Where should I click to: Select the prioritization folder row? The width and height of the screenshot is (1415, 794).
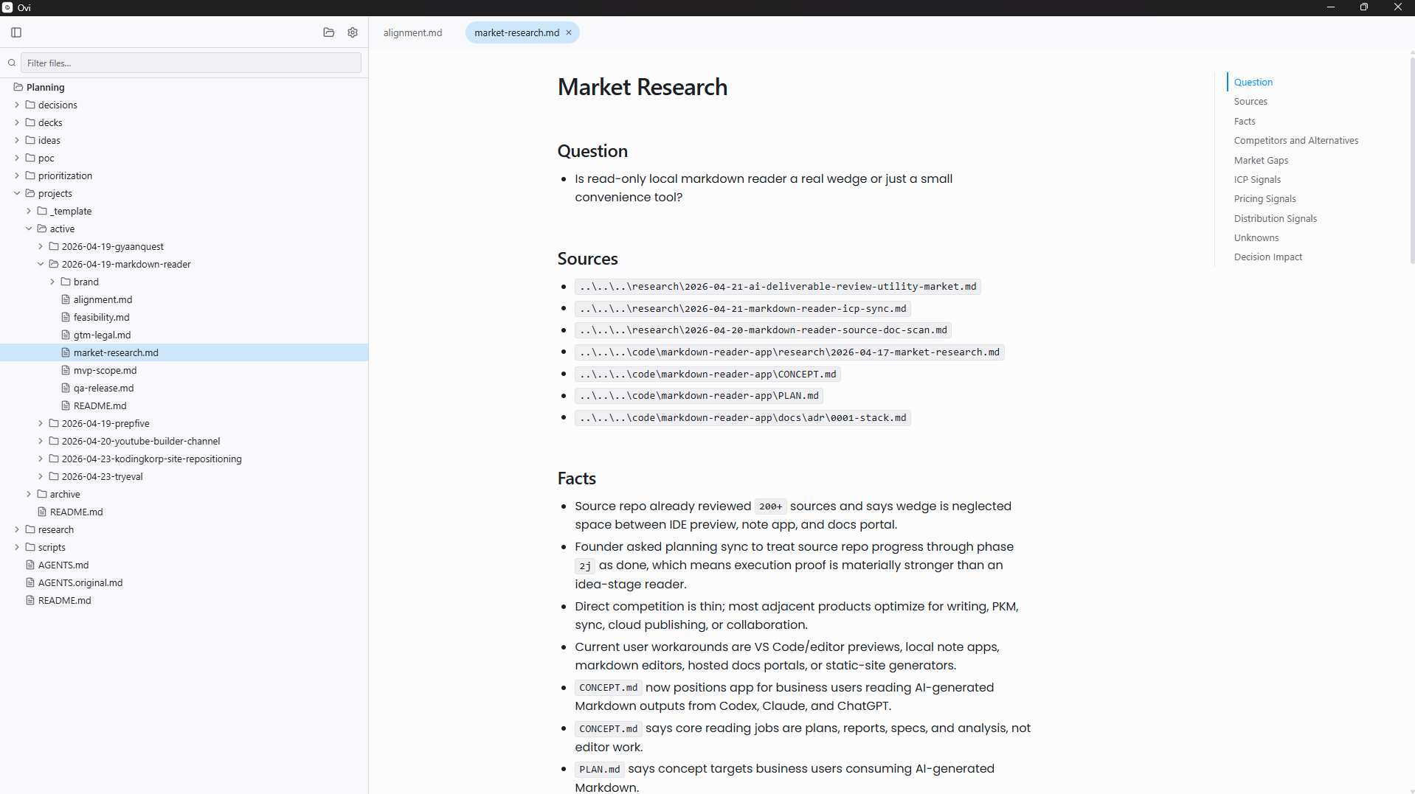tap(184, 176)
